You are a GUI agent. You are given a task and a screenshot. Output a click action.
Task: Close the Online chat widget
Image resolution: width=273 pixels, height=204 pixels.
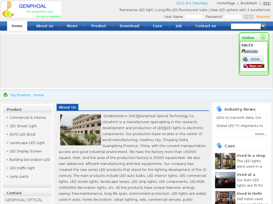click(263, 37)
